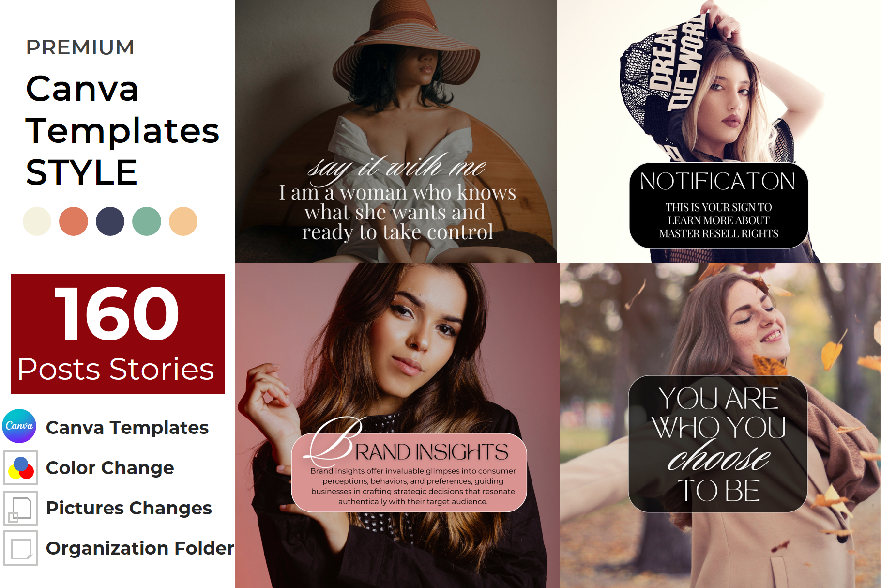Click the red 160 Posts Stories banner
This screenshot has height=588, width=881.
pos(118,334)
